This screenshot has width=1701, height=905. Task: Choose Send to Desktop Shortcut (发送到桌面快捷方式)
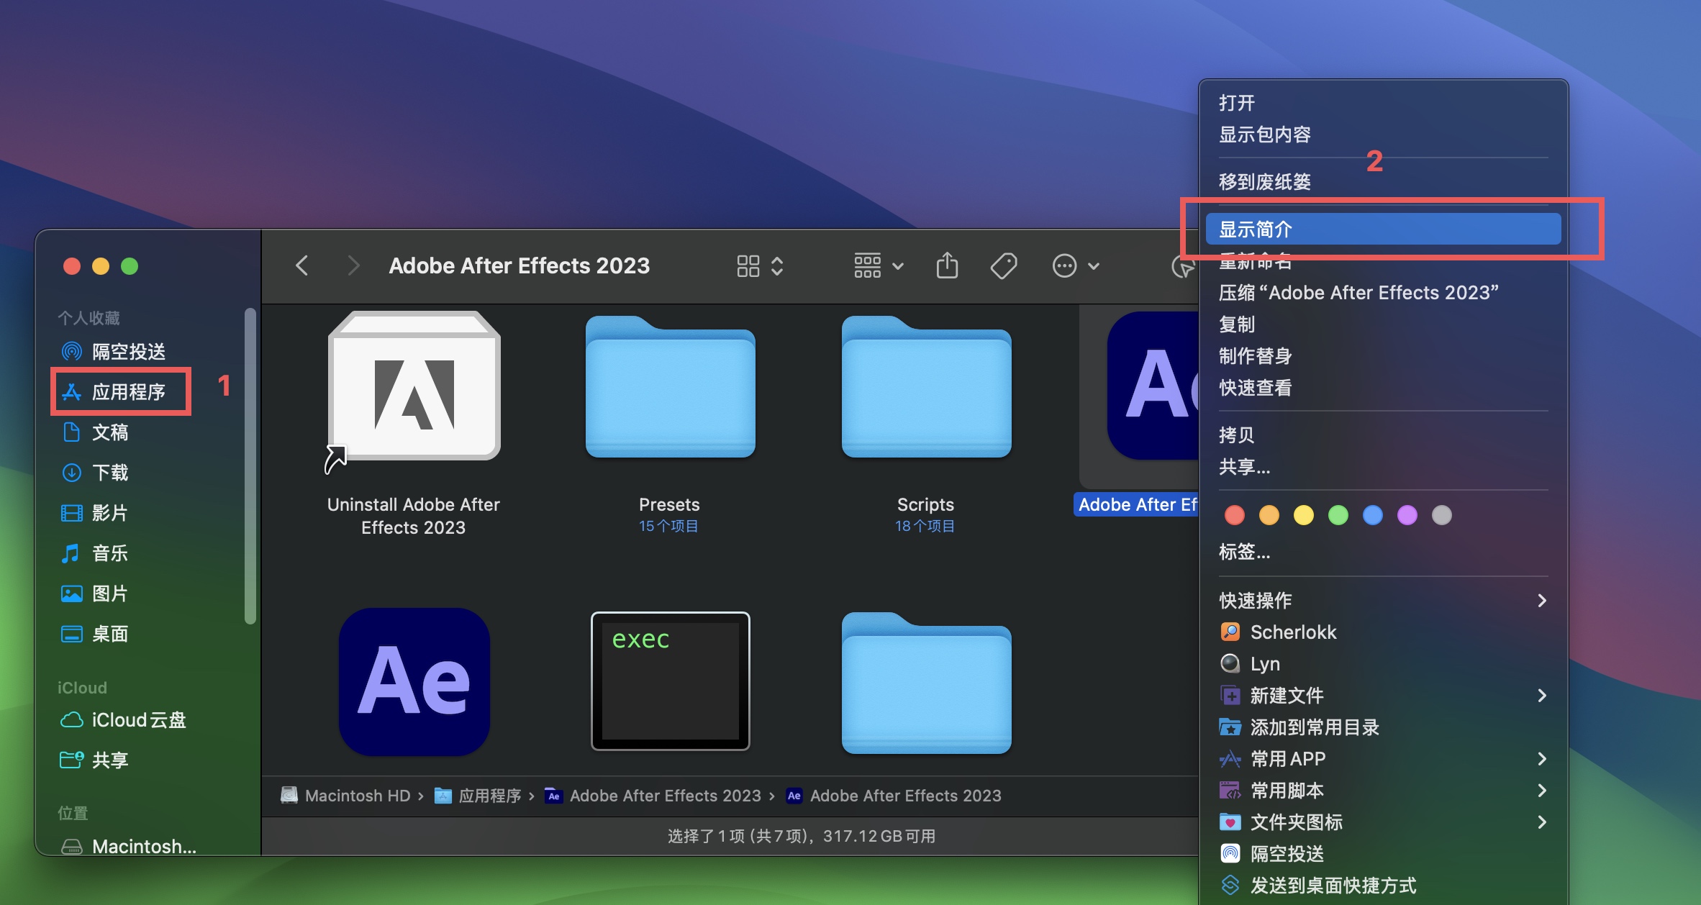(x=1383, y=886)
